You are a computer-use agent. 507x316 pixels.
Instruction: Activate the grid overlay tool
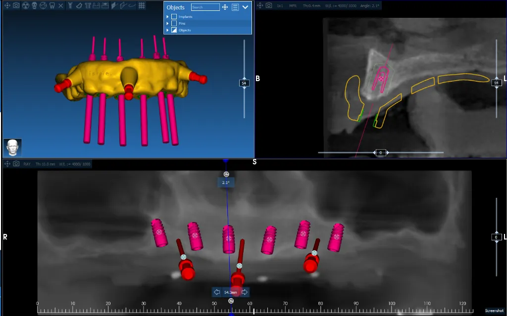(x=142, y=5)
